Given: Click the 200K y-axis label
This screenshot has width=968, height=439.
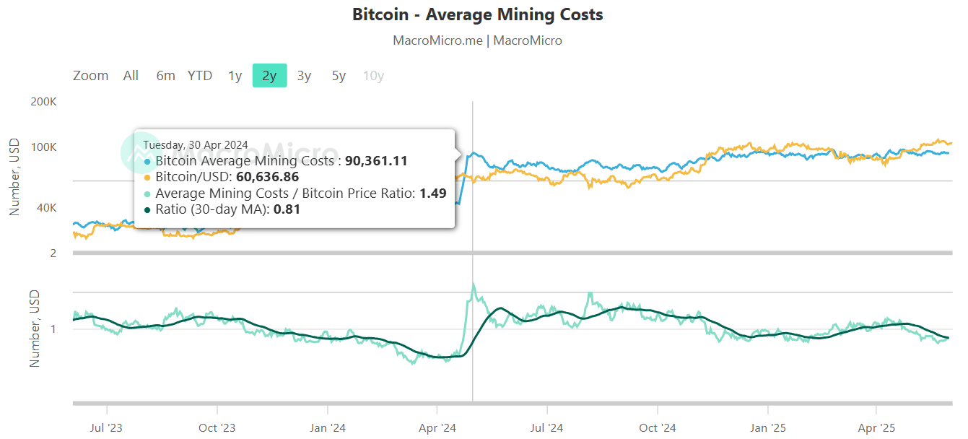Looking at the screenshot, I should (43, 102).
